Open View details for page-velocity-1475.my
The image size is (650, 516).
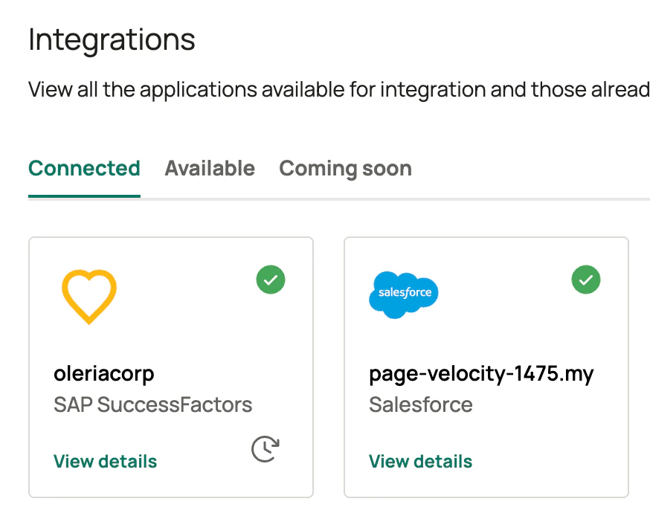click(420, 461)
